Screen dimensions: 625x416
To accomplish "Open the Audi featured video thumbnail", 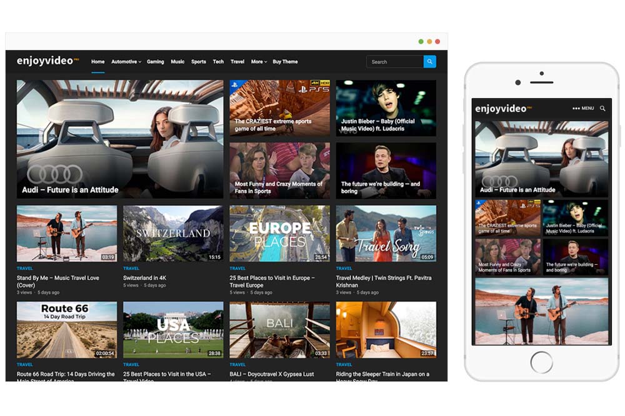I will [120, 139].
